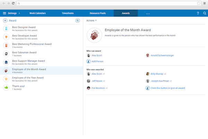
Task: Open the more tabs ellipsis menu
Action: (148, 13)
